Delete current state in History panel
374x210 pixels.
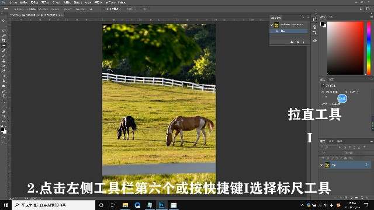(304, 42)
